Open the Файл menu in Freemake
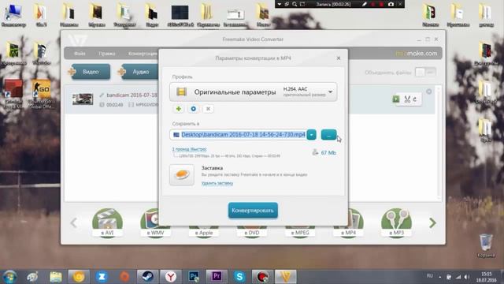Image resolution: width=504 pixels, height=284 pixels. [x=80, y=54]
